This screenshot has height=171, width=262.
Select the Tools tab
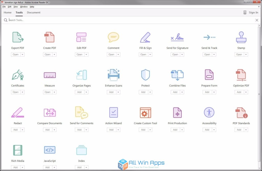click(19, 12)
